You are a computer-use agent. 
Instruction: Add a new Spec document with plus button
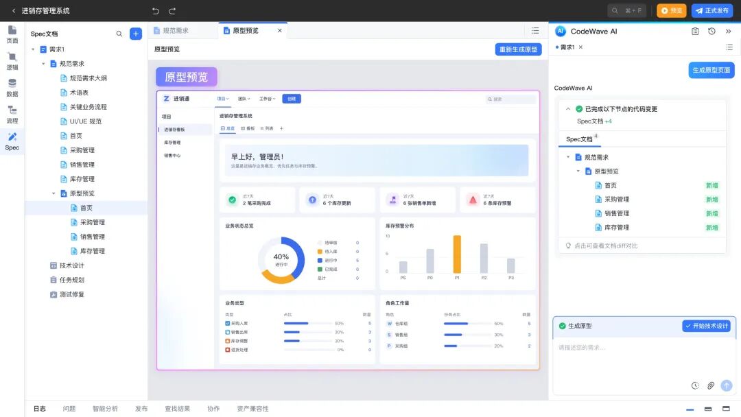tap(136, 34)
